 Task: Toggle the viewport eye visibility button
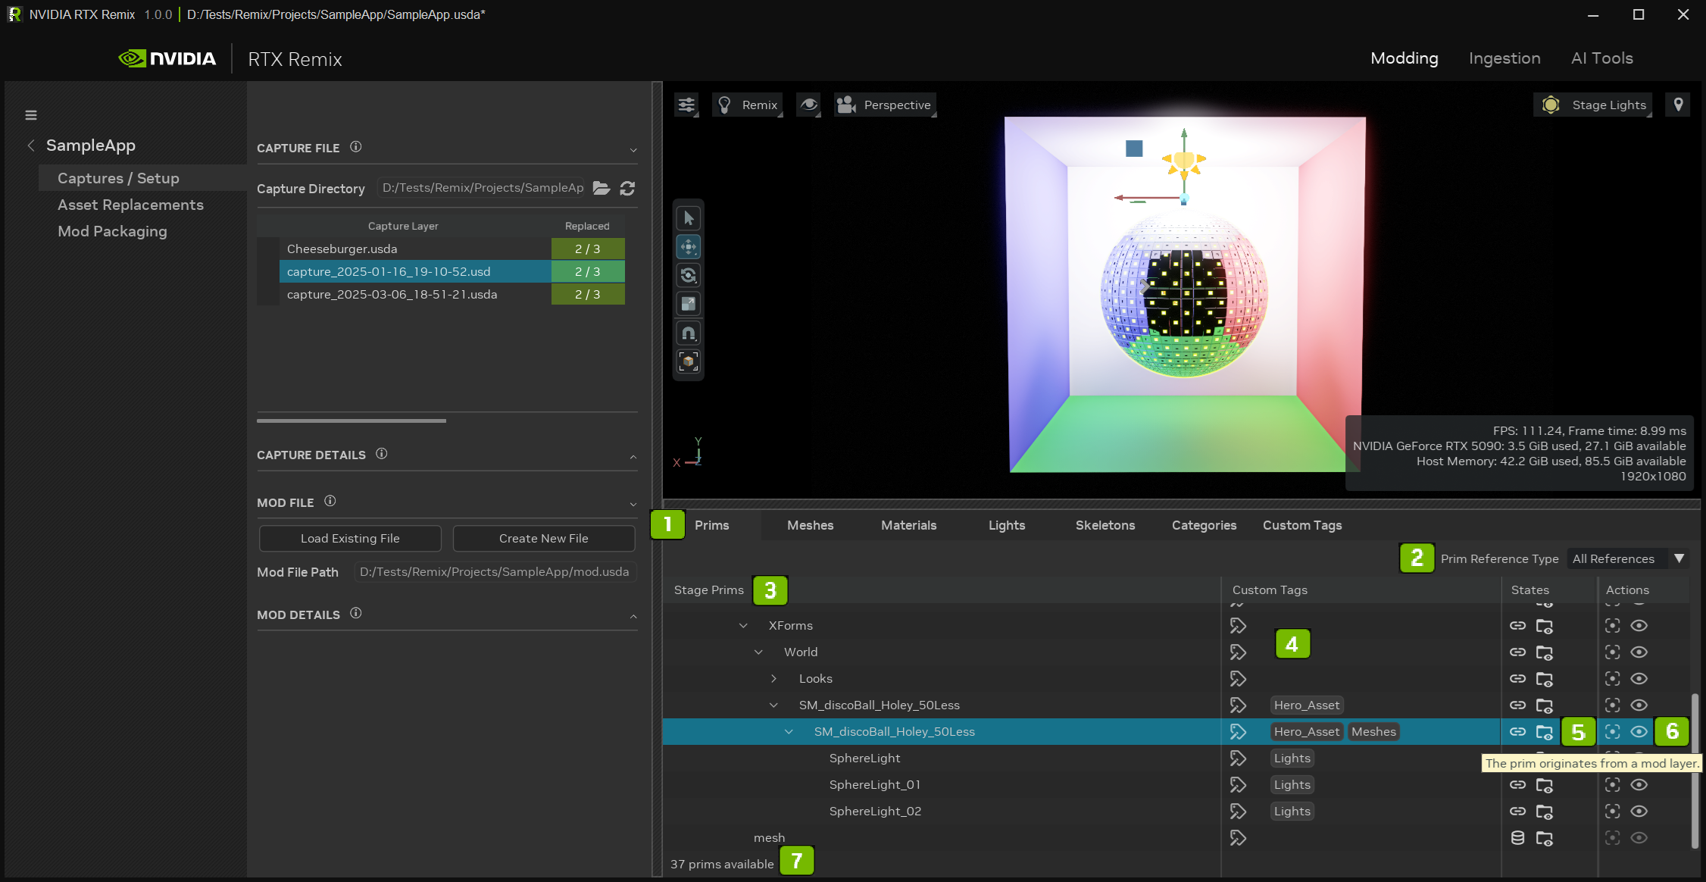pyautogui.click(x=808, y=105)
